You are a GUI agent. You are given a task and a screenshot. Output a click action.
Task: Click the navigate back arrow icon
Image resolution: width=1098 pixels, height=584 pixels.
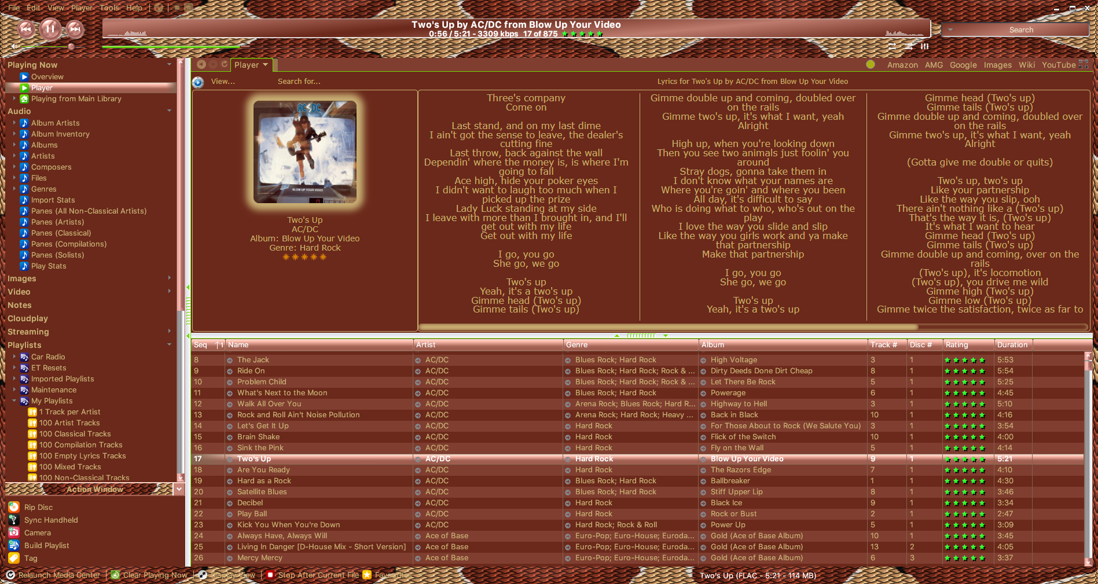(201, 65)
